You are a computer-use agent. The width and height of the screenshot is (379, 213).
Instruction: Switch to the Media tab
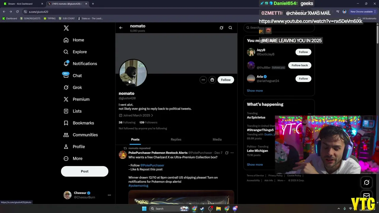click(x=217, y=139)
